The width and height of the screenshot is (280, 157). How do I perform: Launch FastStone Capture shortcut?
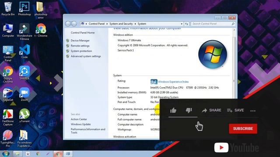pos(8,117)
